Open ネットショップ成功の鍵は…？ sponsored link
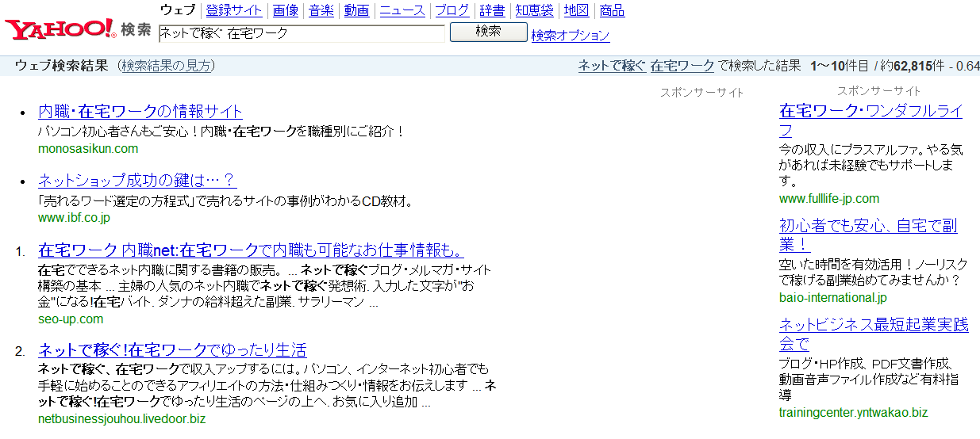This screenshot has width=980, height=439. pyautogui.click(x=137, y=180)
